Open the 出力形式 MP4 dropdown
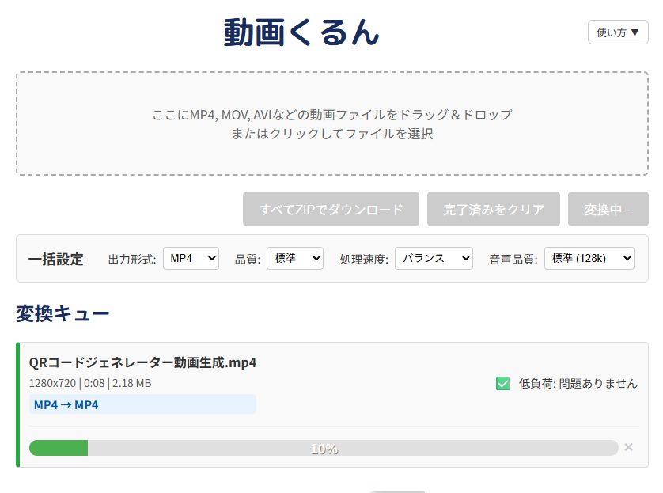The width and height of the screenshot is (663, 493). point(191,258)
